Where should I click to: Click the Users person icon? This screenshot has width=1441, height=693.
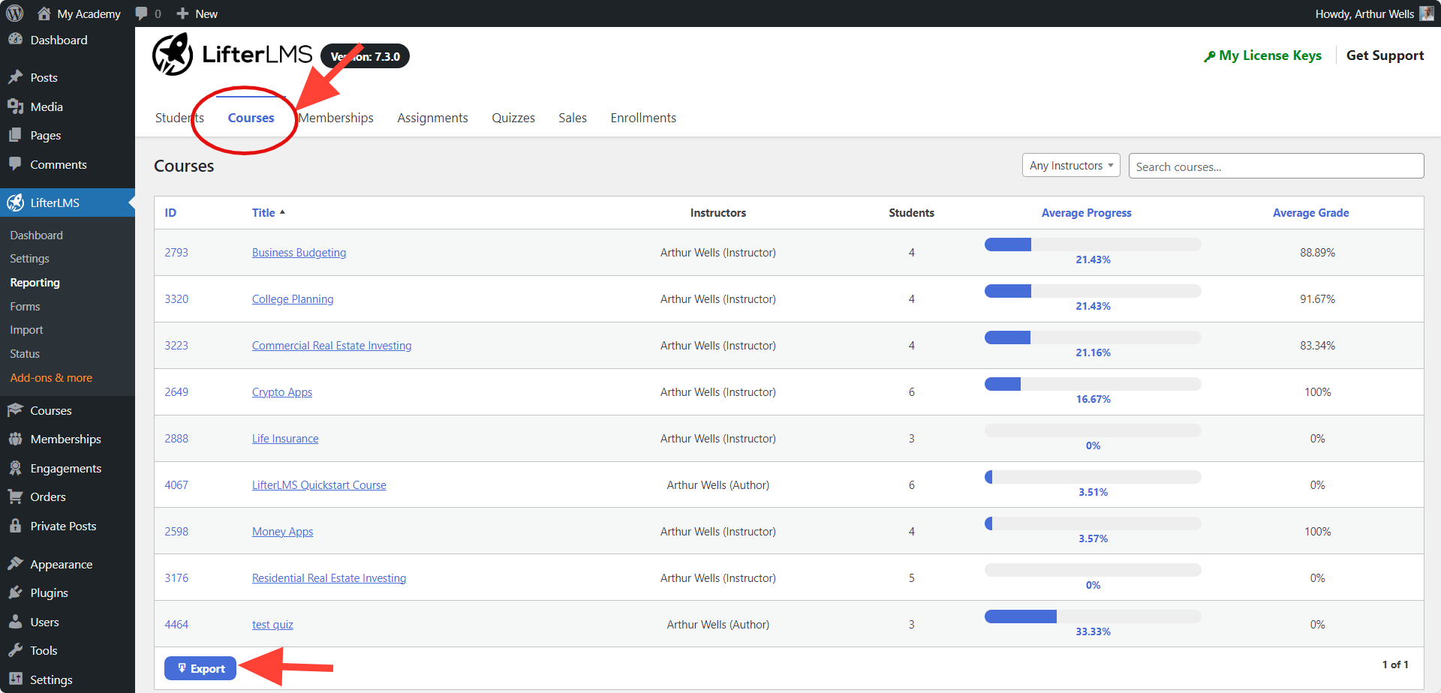[15, 622]
